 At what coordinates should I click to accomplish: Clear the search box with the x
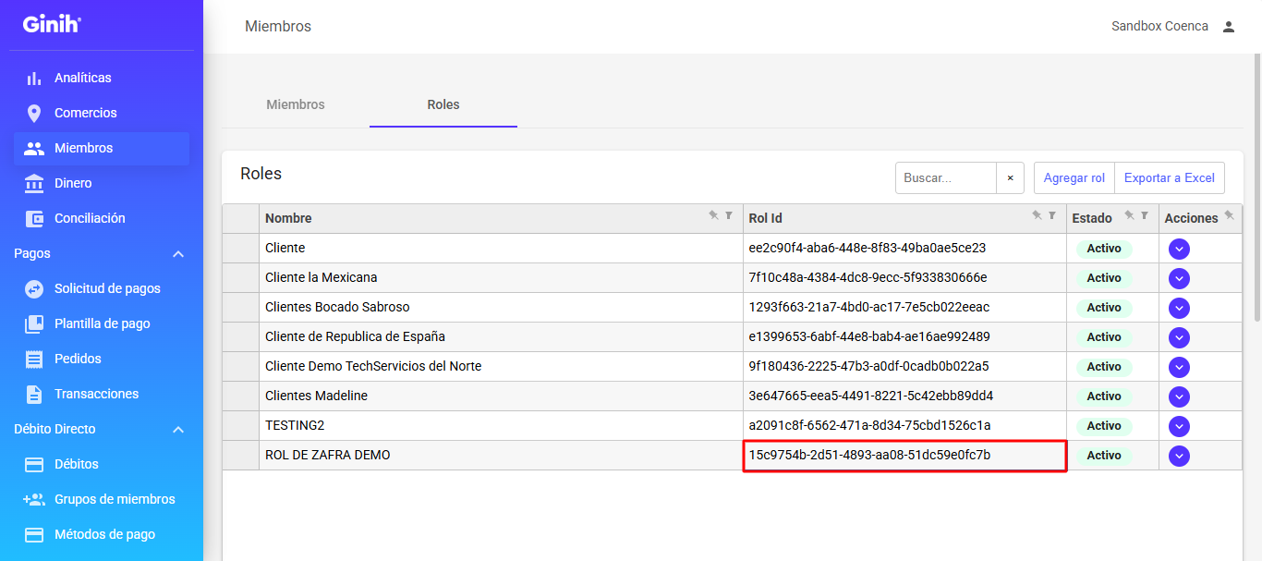[1010, 178]
